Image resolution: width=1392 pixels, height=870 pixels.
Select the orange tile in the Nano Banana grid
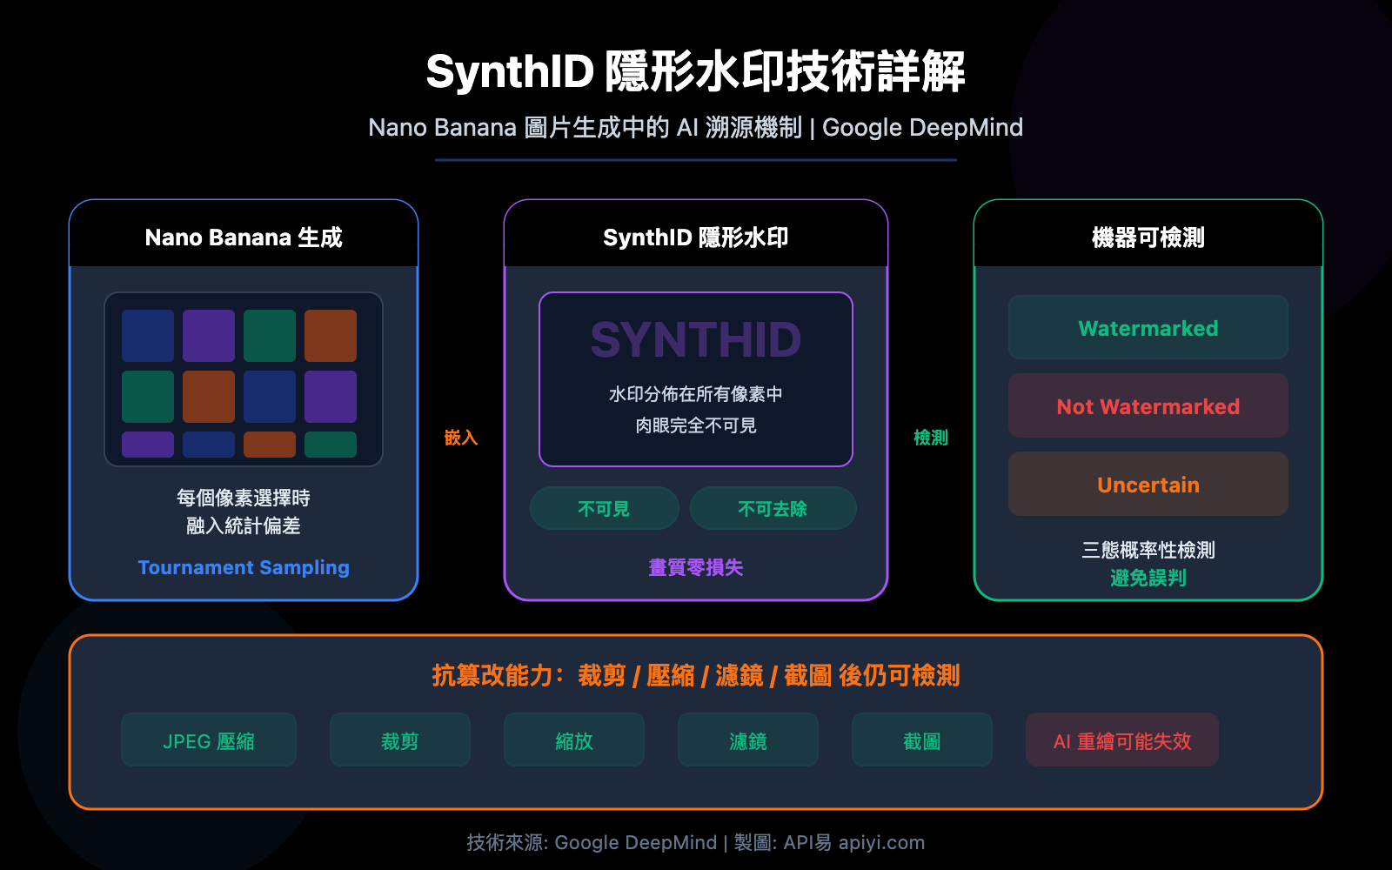(x=331, y=335)
